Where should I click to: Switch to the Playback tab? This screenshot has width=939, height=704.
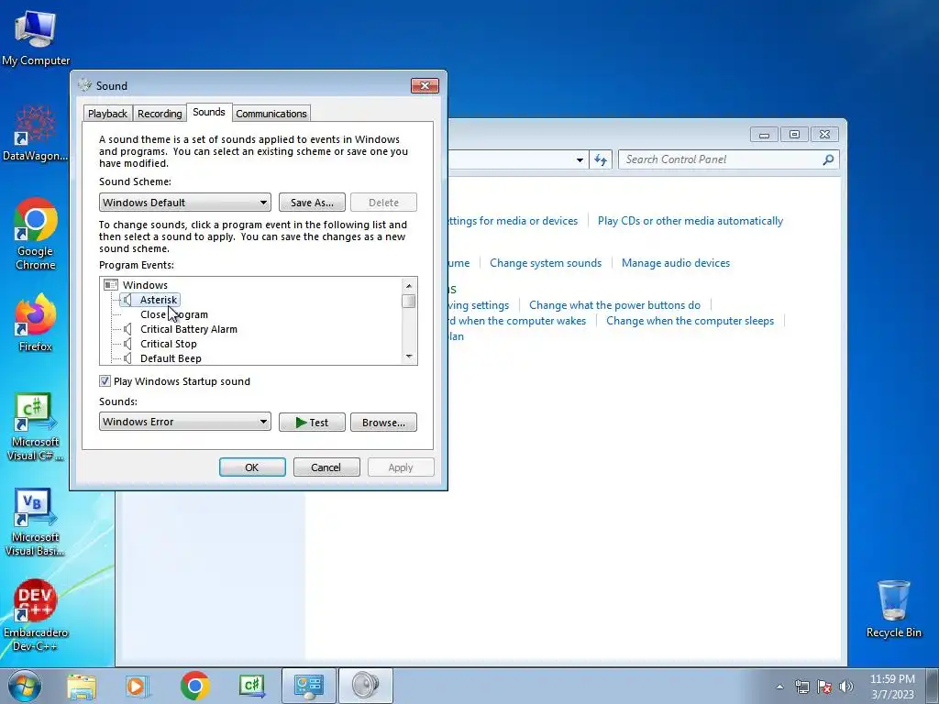pos(108,114)
